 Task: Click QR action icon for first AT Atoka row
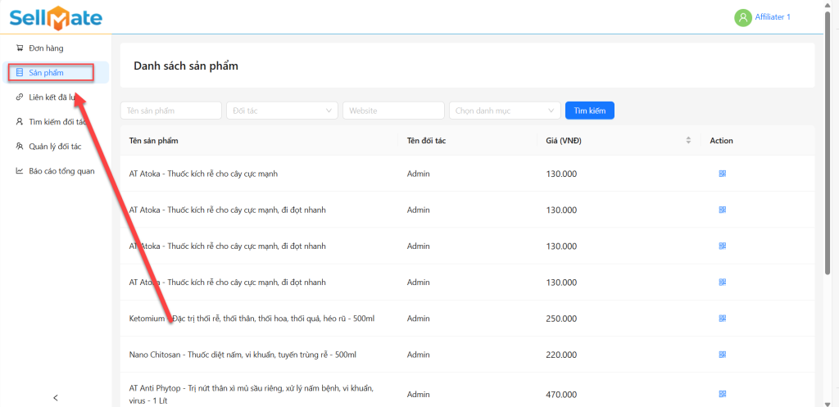click(722, 174)
